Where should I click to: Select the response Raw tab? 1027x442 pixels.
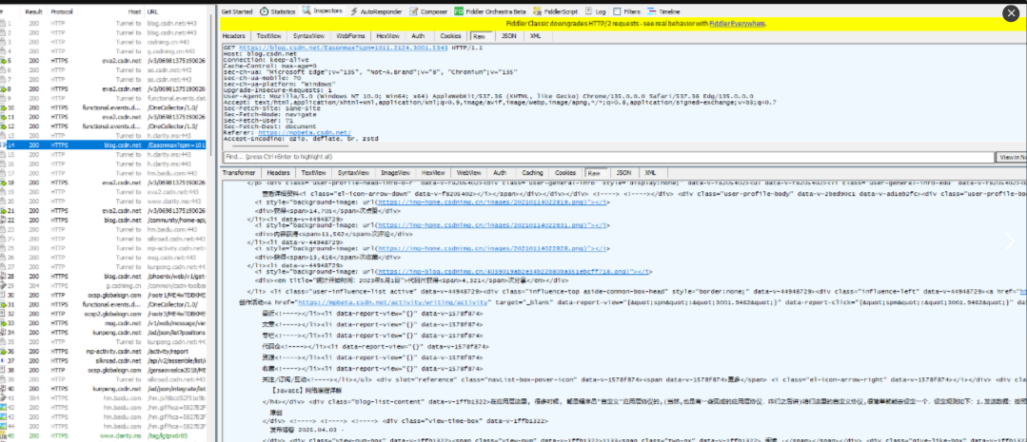pyautogui.click(x=594, y=173)
